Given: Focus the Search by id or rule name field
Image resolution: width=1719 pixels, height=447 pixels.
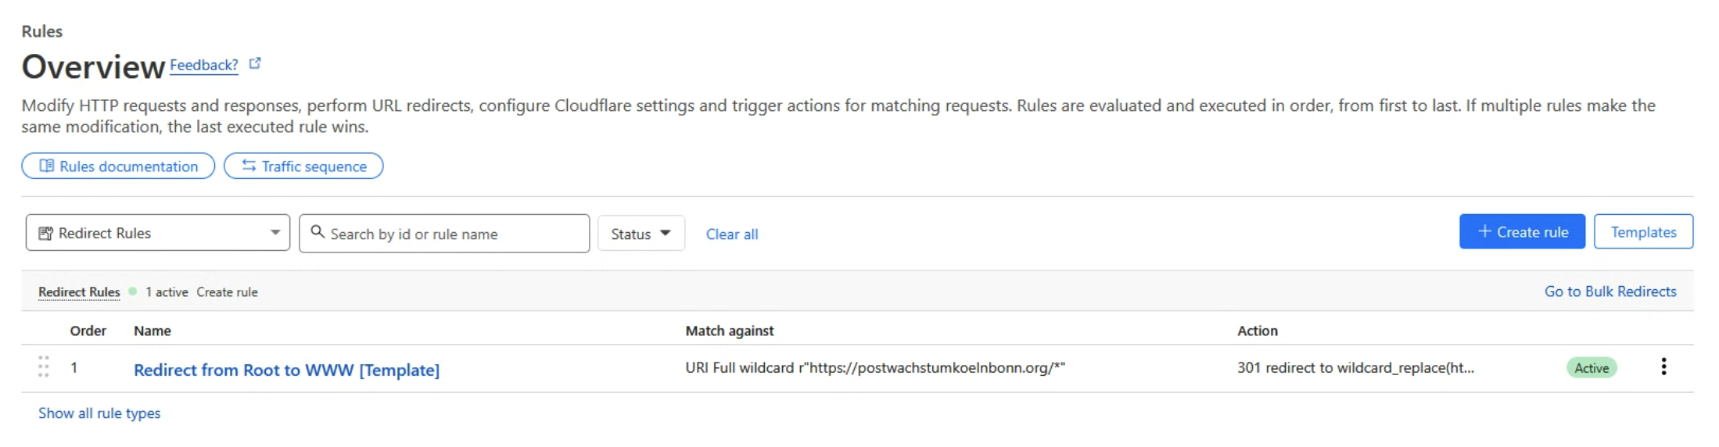Looking at the screenshot, I should (444, 234).
